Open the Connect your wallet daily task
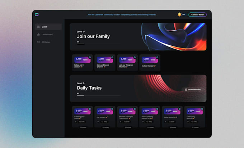Viewport: 244px width, 148px height. click(x=83, y=117)
